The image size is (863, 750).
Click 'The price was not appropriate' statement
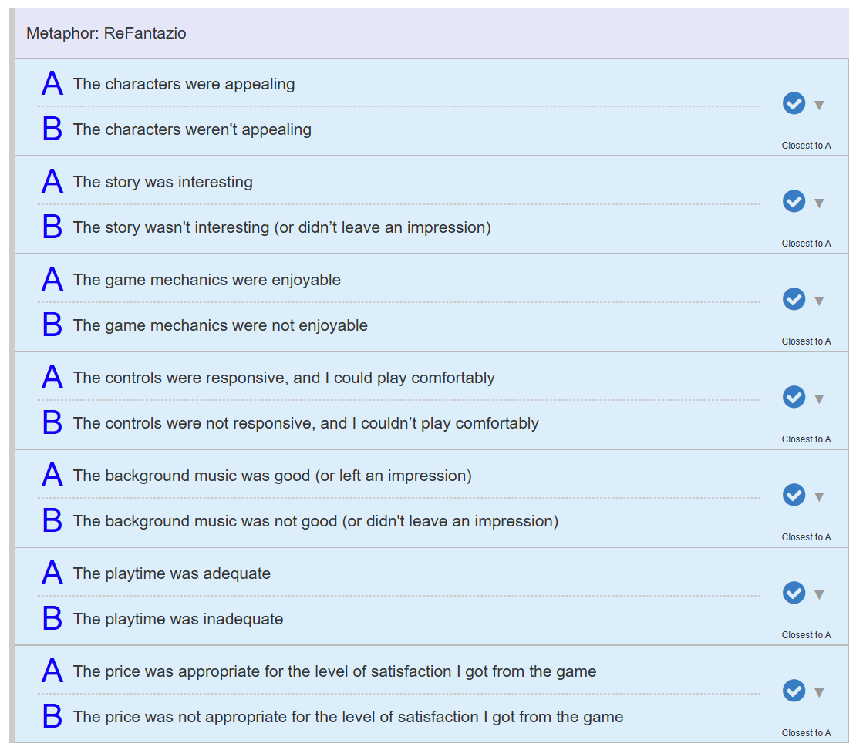pyautogui.click(x=349, y=717)
